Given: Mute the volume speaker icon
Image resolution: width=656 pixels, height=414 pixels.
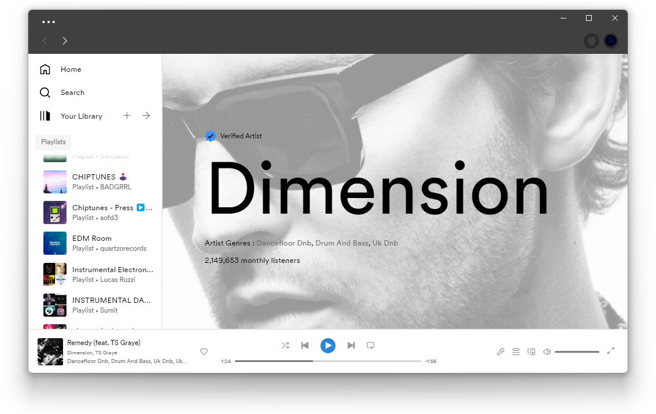Looking at the screenshot, I should click(x=547, y=351).
